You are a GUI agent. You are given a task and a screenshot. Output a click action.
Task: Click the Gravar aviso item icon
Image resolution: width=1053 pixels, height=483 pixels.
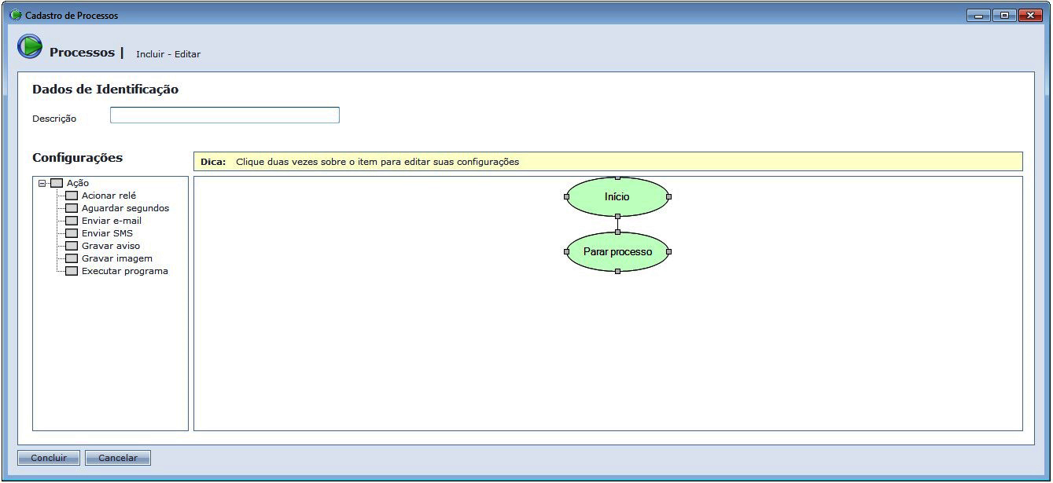(x=72, y=246)
